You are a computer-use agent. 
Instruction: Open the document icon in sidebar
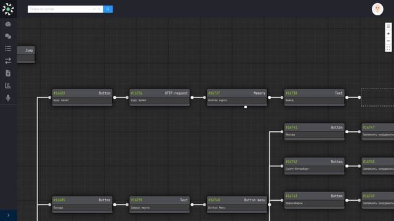pos(8,73)
